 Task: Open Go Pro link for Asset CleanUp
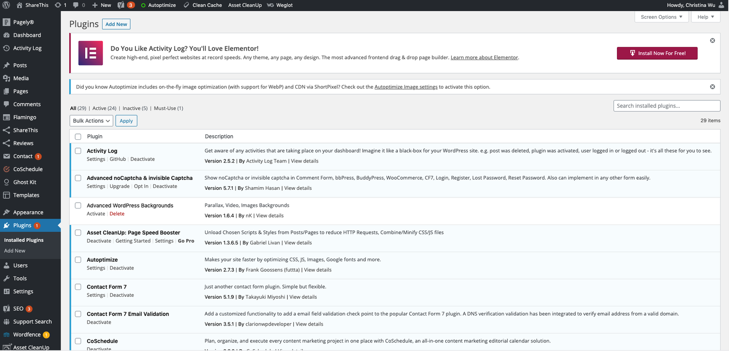click(186, 241)
